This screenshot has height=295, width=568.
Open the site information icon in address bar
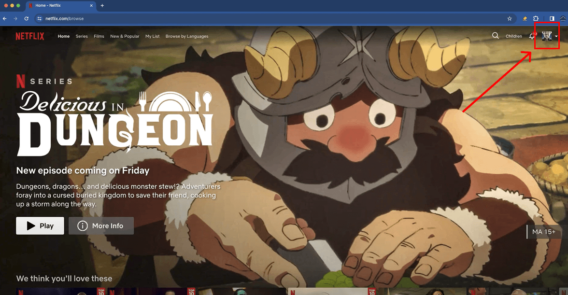39,18
